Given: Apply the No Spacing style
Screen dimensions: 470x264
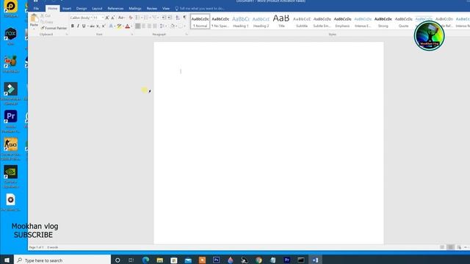Looking at the screenshot, I should tap(220, 21).
